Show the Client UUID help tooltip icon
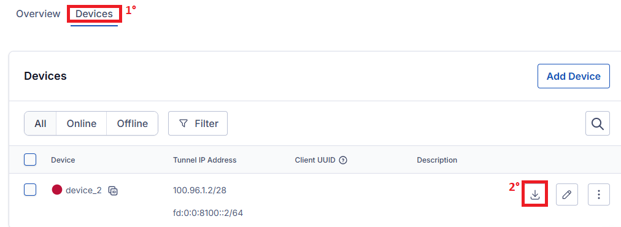 (x=344, y=160)
